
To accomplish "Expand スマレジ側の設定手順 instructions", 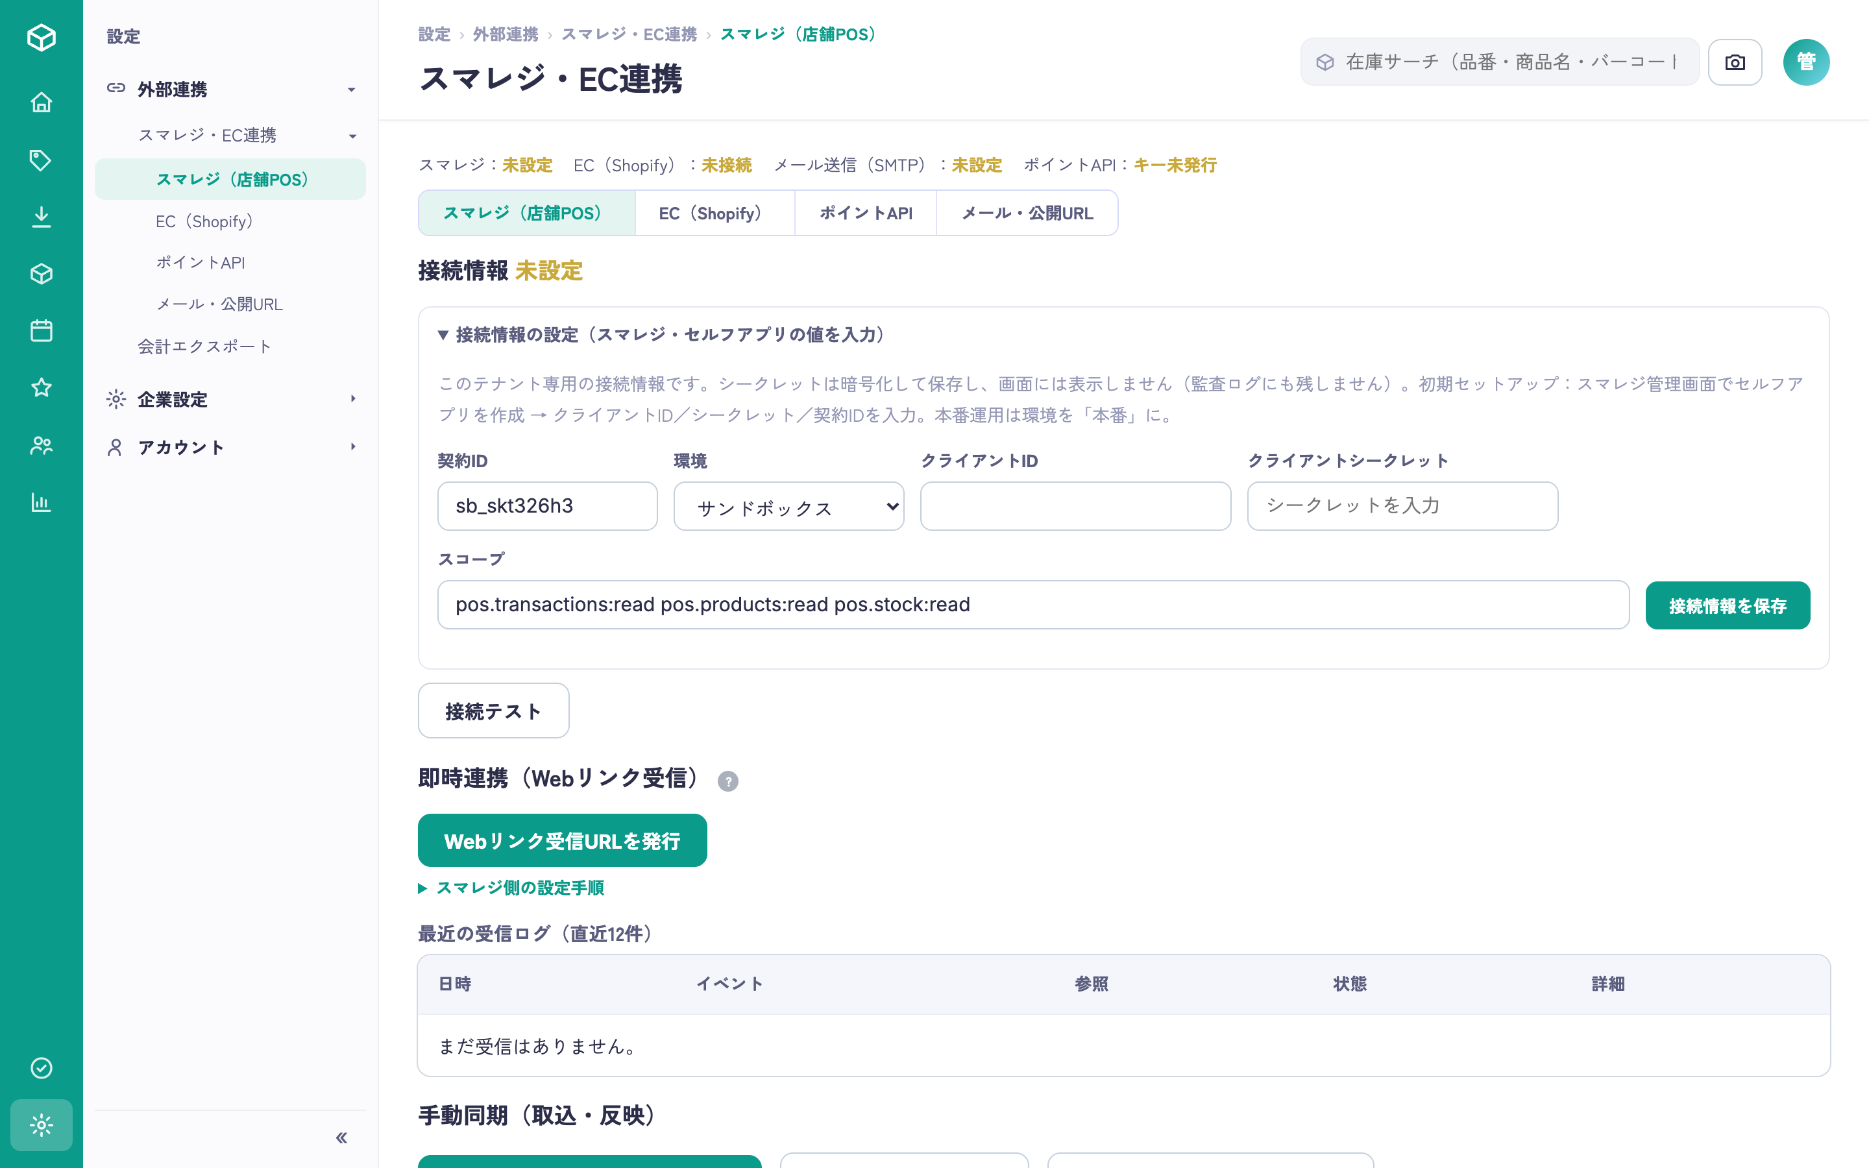I will click(511, 888).
